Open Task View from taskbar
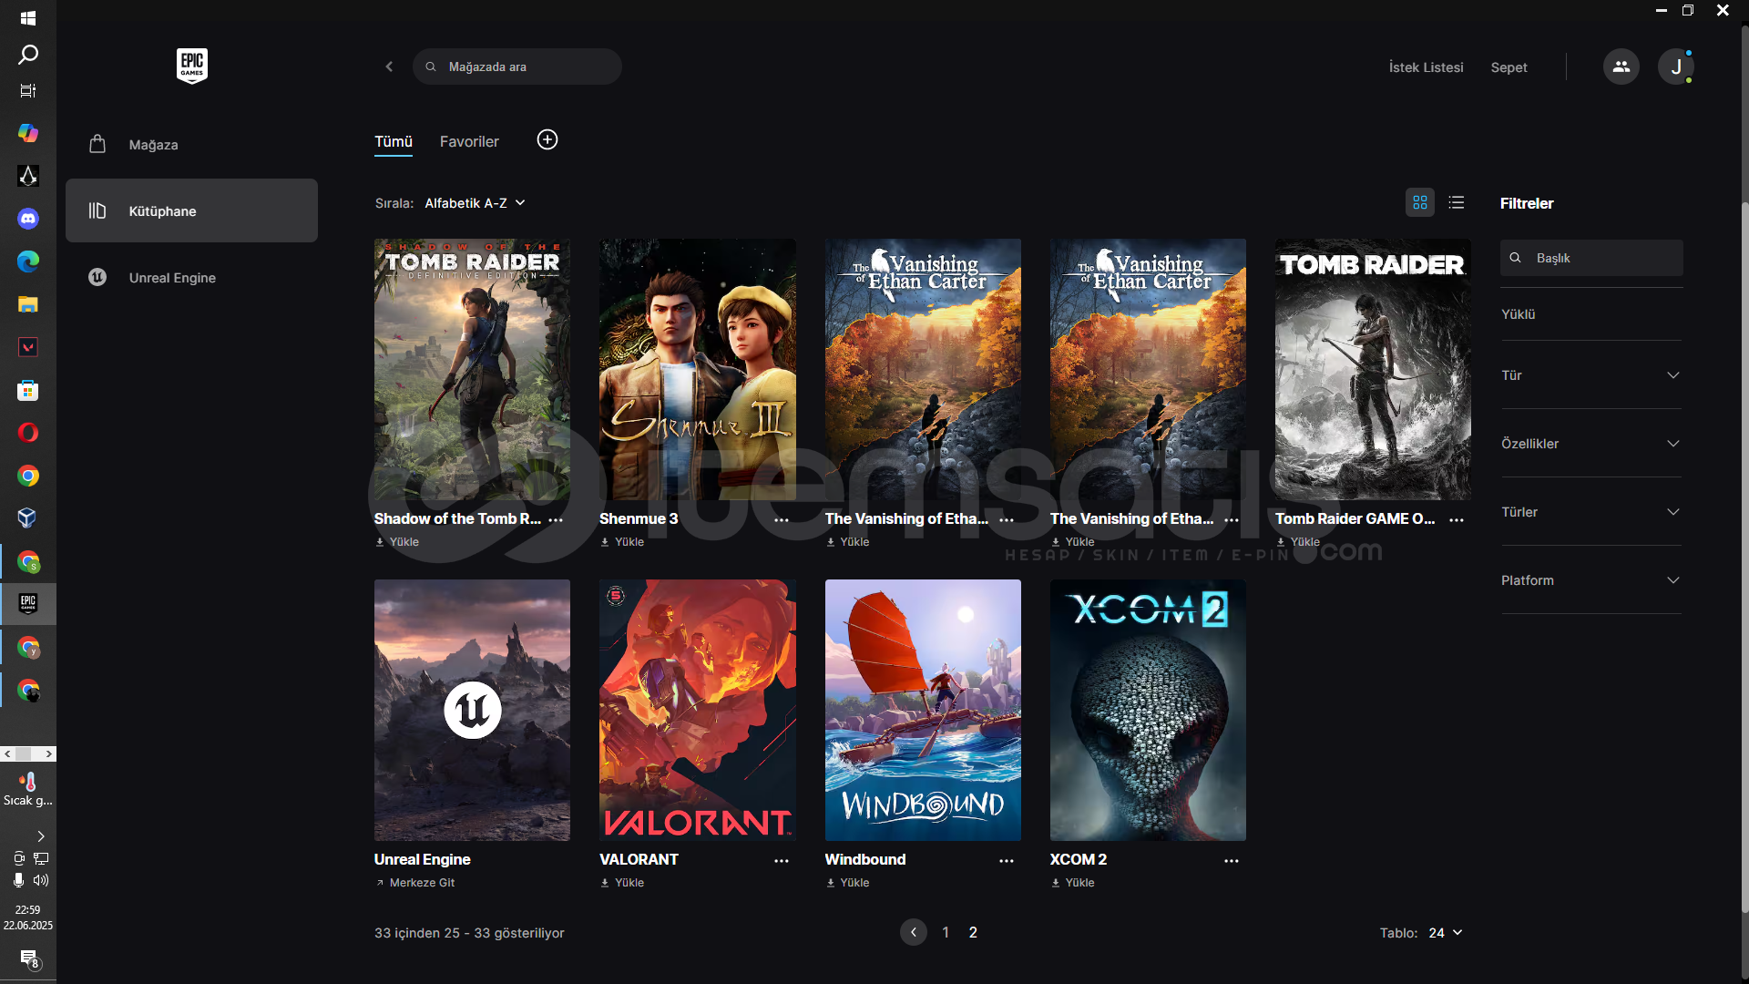This screenshot has height=984, width=1749. click(28, 90)
